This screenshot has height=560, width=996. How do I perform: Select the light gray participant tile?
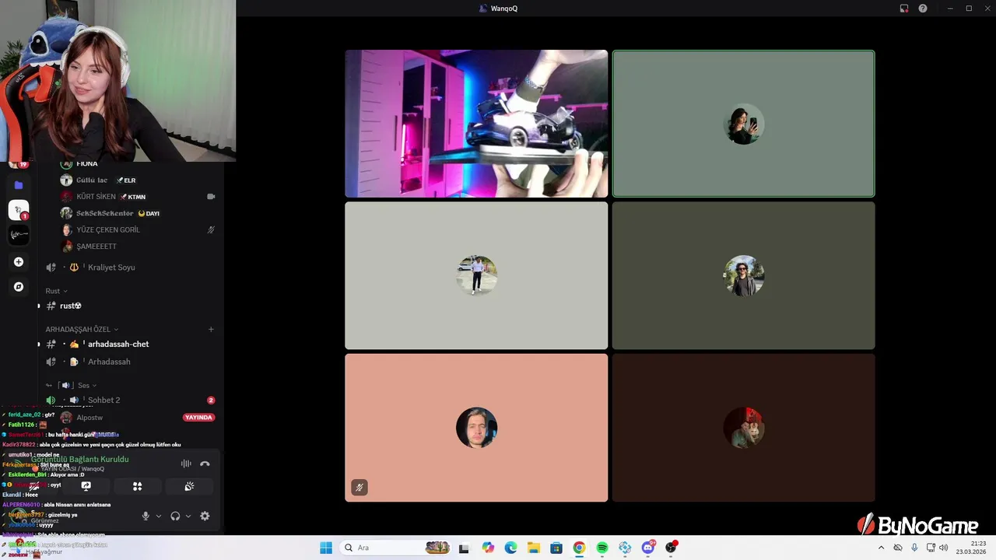coord(476,275)
